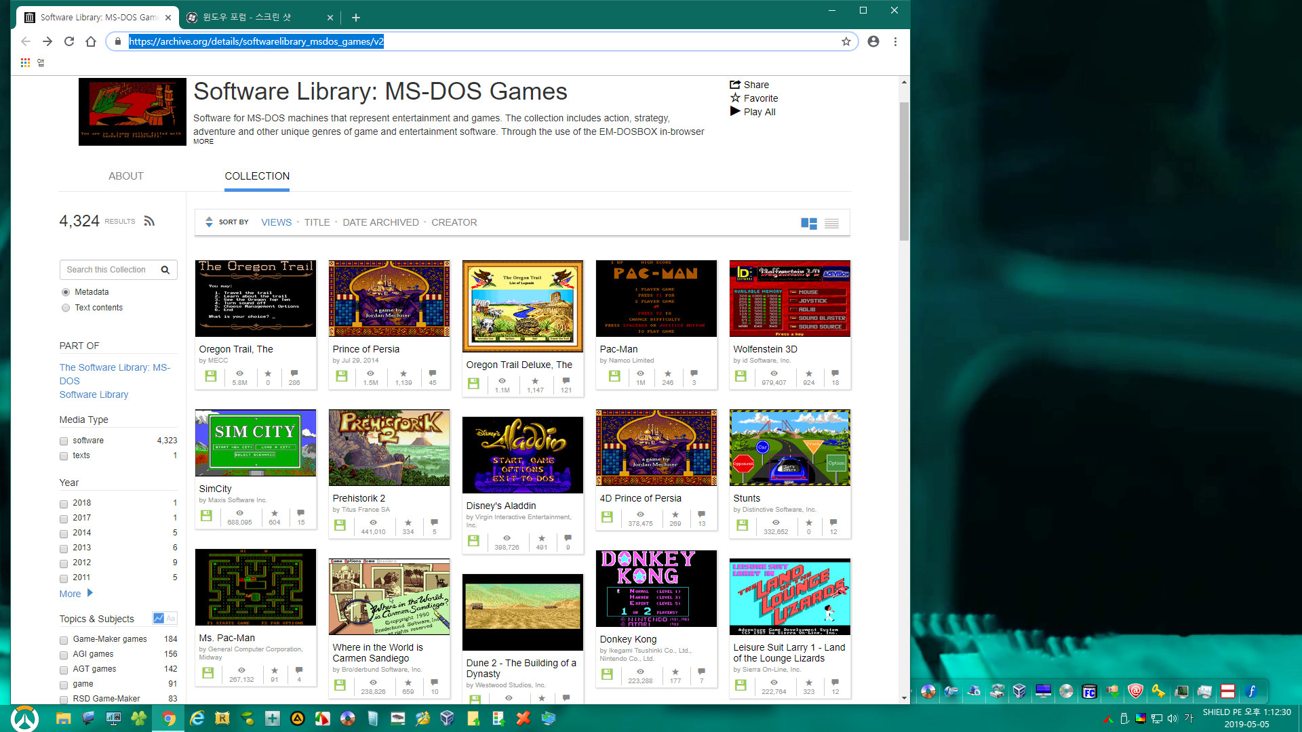The image size is (1302, 732).
Task: Open the ABOUT tab
Action: (x=126, y=176)
